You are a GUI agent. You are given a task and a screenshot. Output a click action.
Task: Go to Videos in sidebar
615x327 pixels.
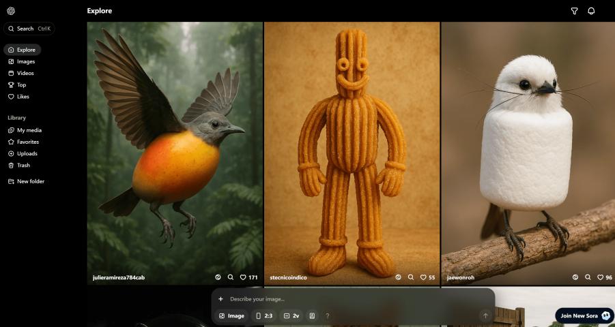[25, 73]
